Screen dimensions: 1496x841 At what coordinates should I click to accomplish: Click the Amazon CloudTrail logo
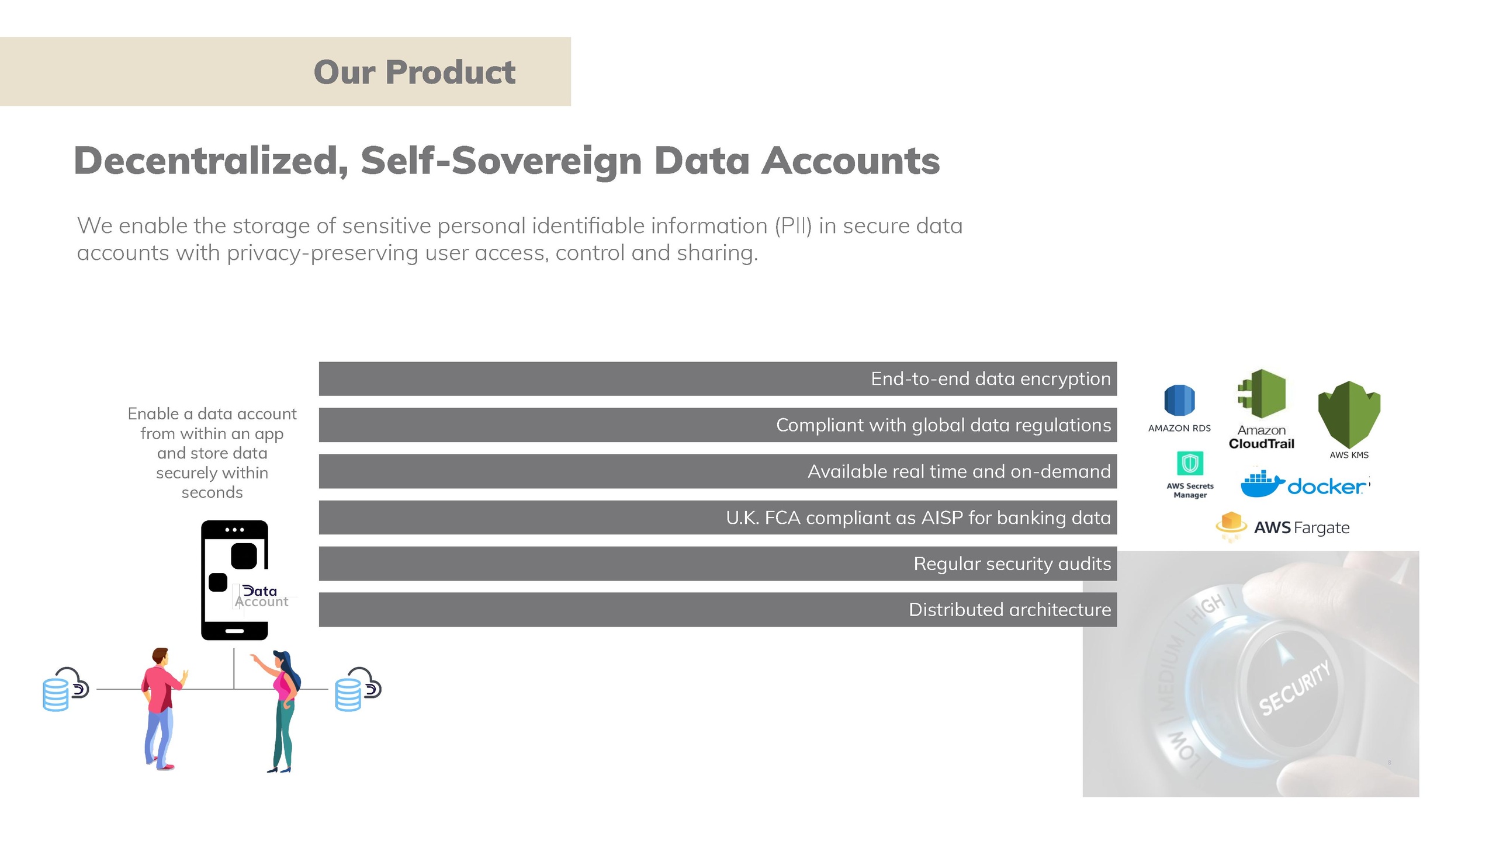[1262, 395]
